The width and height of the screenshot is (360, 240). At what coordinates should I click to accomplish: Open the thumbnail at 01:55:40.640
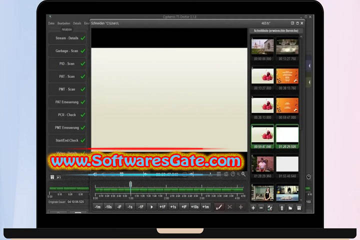tap(287, 164)
